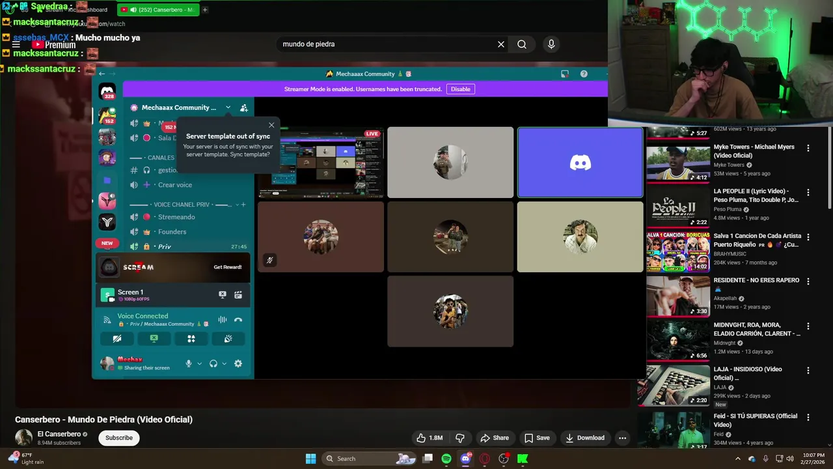Open microphone input options dropdown arrow
The height and width of the screenshot is (469, 833).
[x=199, y=363]
